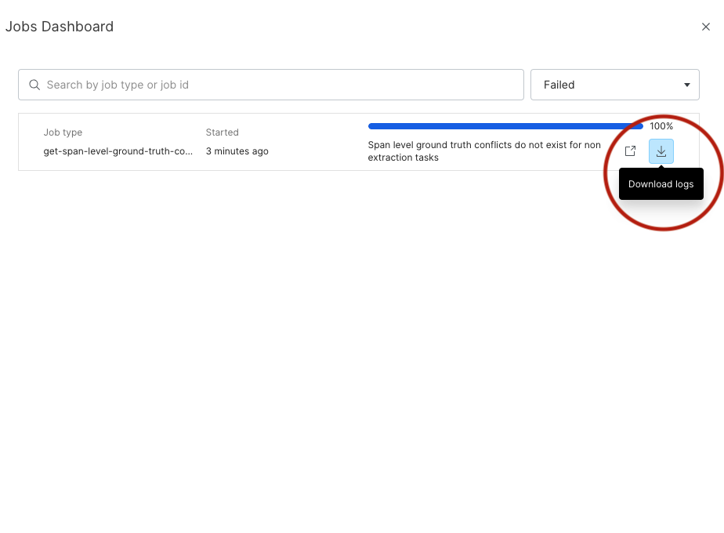Click the search magnifier icon

34,85
